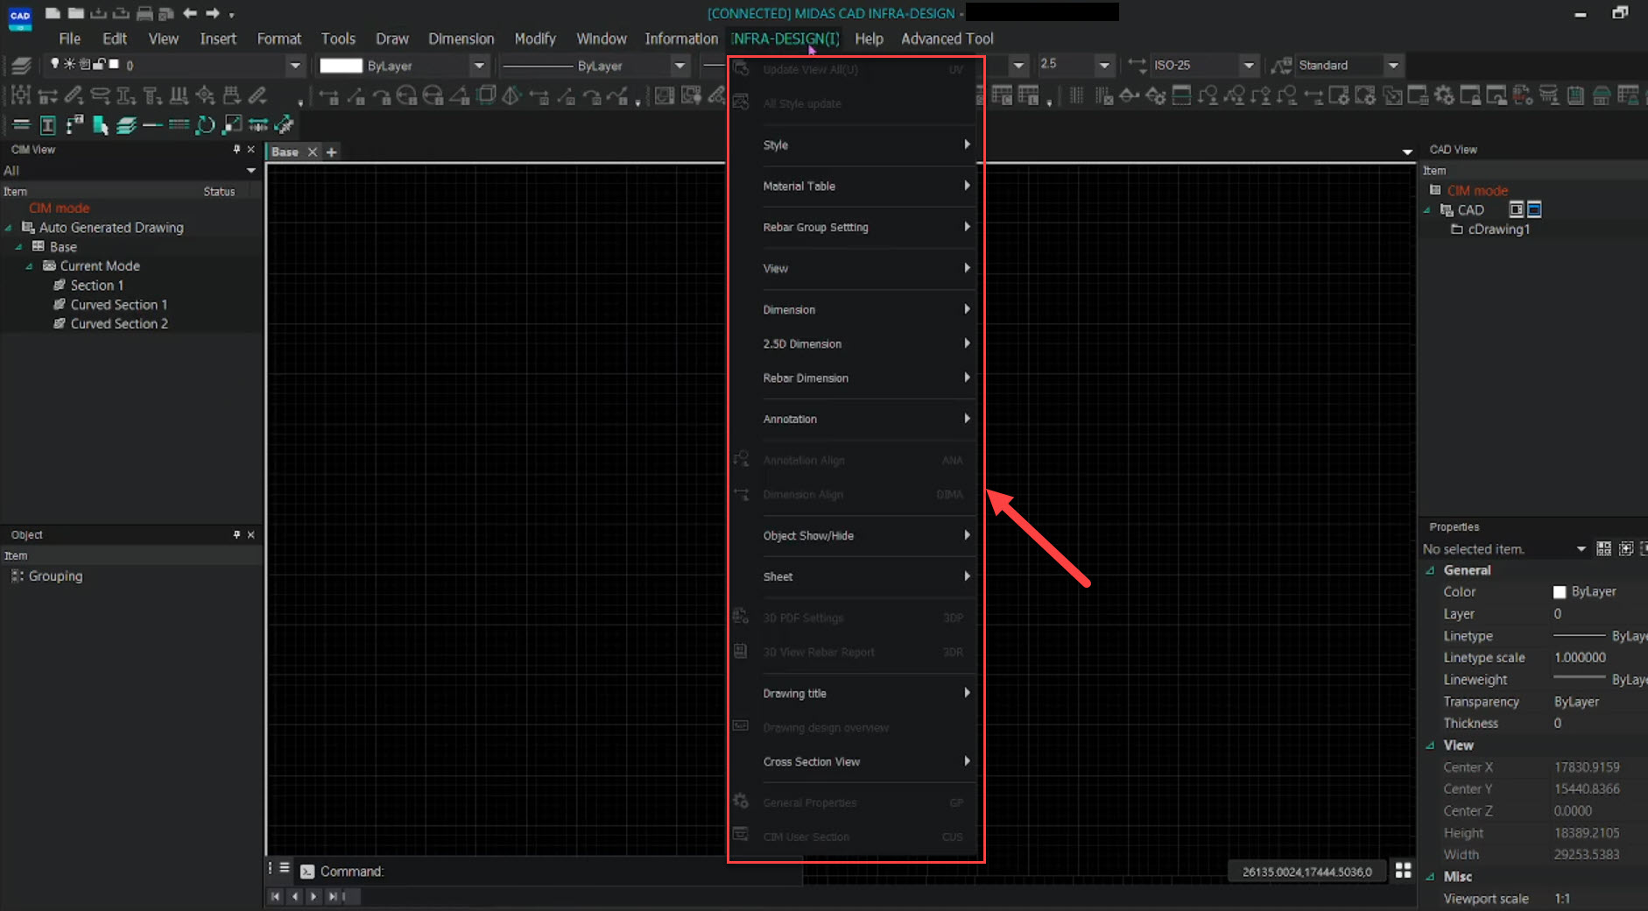Click the New file icon in quick access bar
The height and width of the screenshot is (911, 1648).
pyautogui.click(x=53, y=13)
